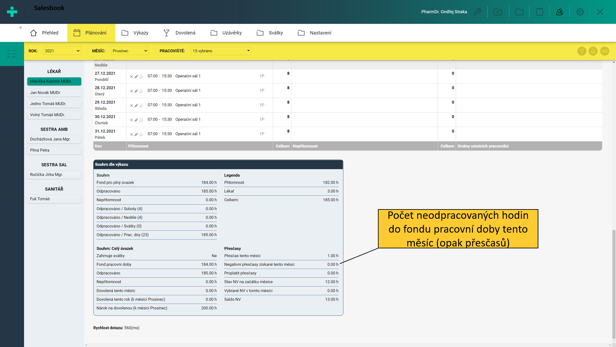Viewport: 616px width, 347px height.
Task: Open the MĚSÍC month dropdown
Action: click(130, 51)
